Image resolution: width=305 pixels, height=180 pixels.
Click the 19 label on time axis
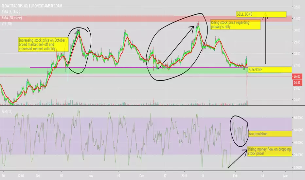(118, 176)
